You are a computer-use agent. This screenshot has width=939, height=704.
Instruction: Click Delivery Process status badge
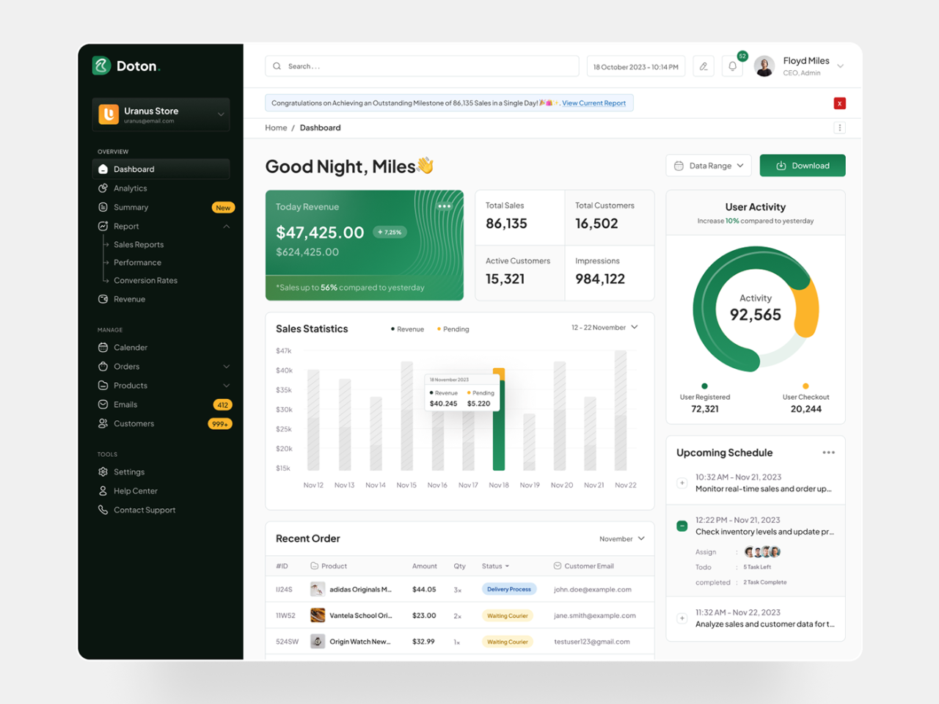(x=509, y=590)
